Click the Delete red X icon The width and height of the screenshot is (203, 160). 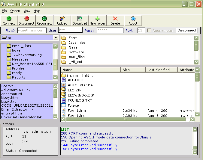[115, 19]
